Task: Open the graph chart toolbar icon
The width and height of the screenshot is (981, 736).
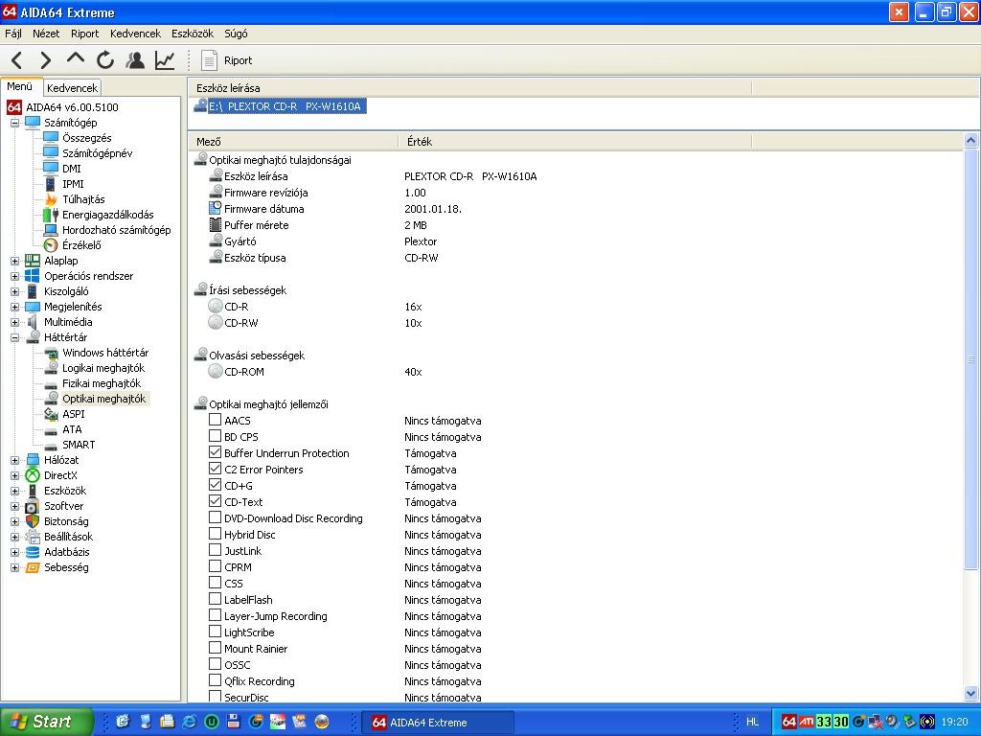Action: point(165,60)
